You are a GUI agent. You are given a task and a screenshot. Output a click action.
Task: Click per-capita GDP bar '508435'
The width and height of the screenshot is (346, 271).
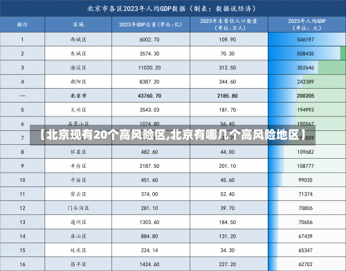pos(305,53)
